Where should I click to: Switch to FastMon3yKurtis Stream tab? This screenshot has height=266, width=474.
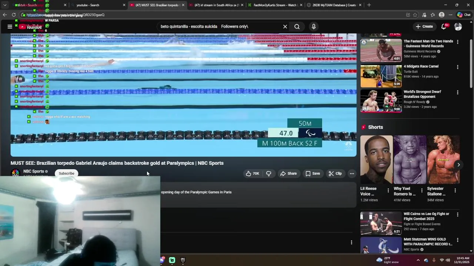tap(274, 5)
